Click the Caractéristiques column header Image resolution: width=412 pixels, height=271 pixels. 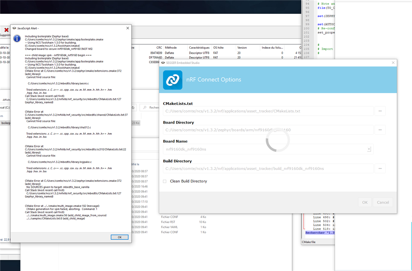[x=199, y=48]
